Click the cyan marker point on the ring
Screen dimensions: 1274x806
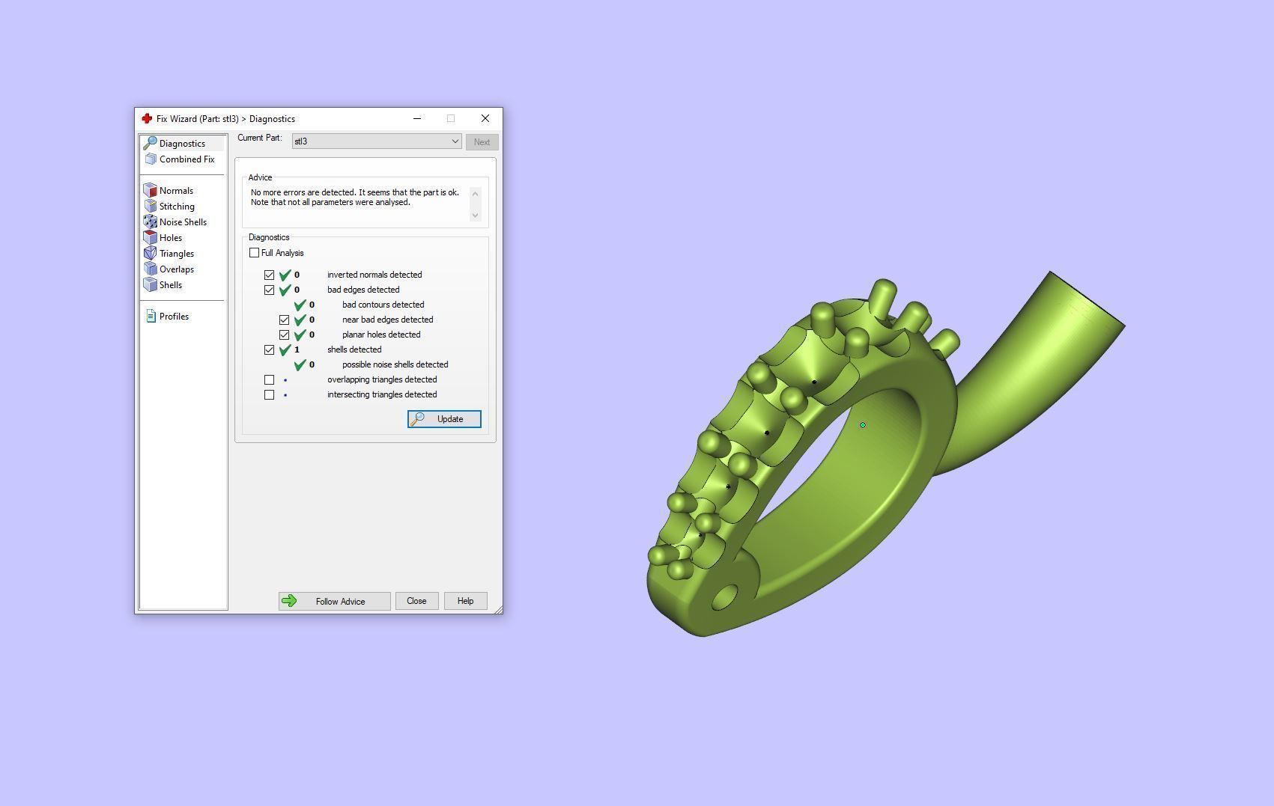[x=863, y=425]
